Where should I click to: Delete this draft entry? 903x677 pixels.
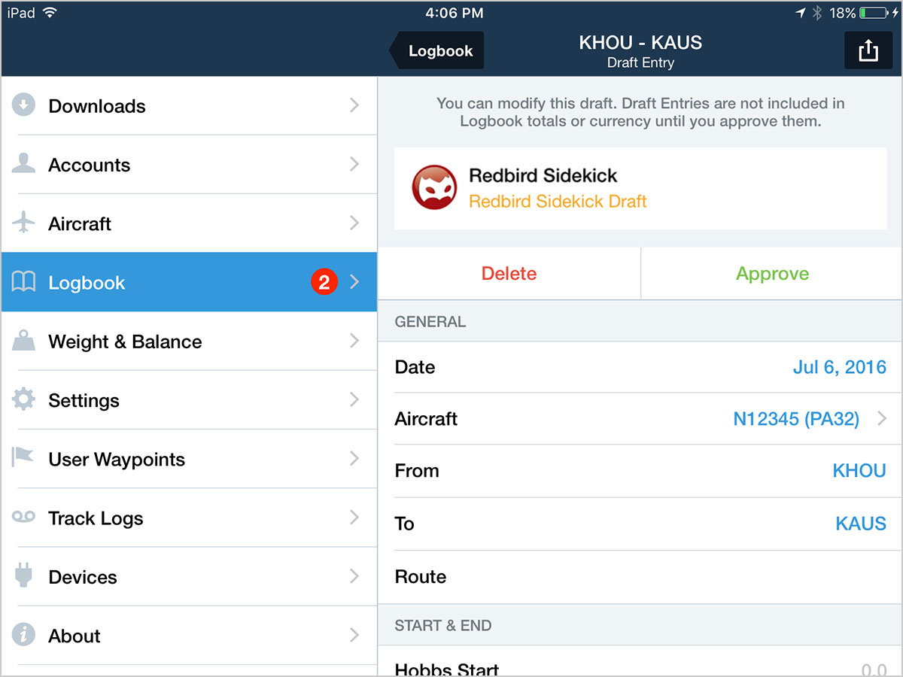coord(509,273)
